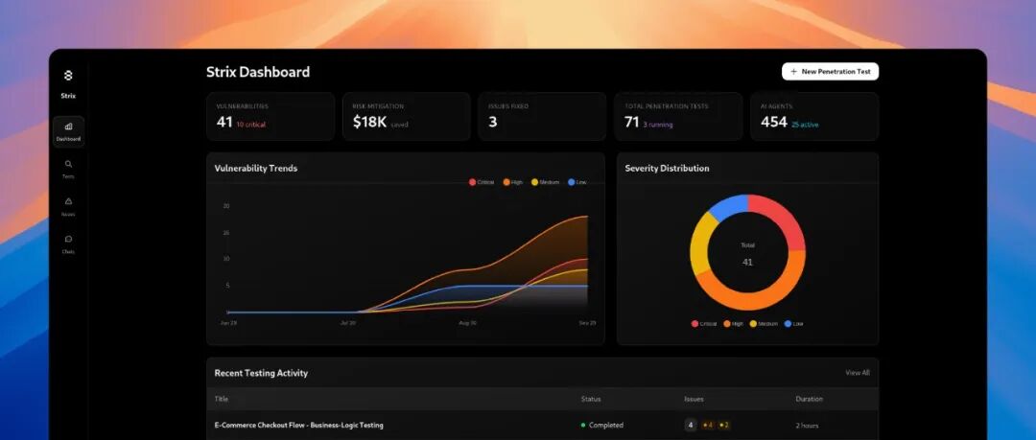The width and height of the screenshot is (1036, 440).
Task: Toggle Low in Severity Distribution legend
Action: pos(793,324)
